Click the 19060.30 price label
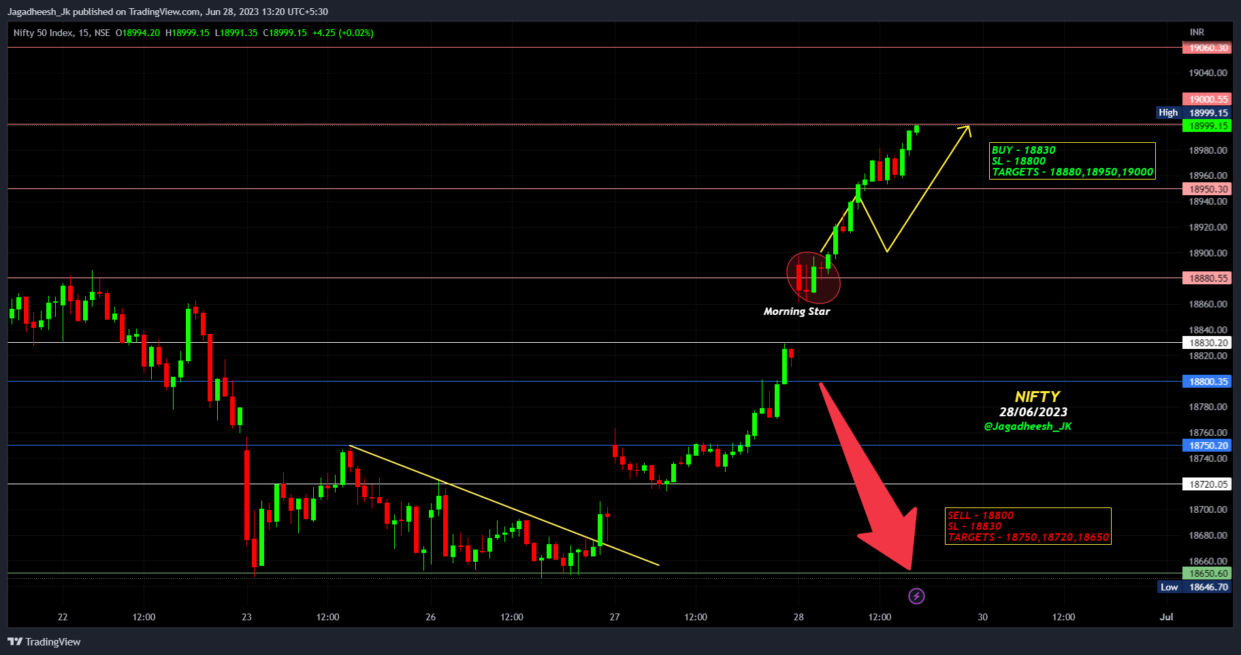 point(1207,48)
